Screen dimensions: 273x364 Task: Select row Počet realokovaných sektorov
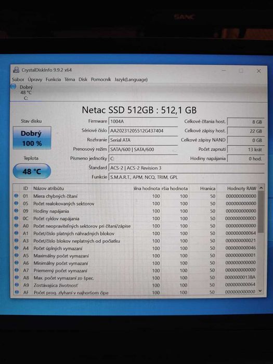136,203
